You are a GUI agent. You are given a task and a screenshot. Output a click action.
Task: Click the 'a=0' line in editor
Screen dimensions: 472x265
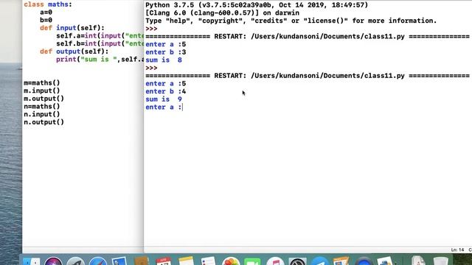click(x=46, y=13)
